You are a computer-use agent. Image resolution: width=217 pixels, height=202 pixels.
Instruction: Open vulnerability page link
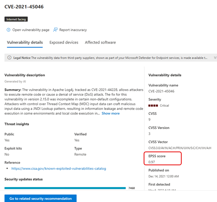click(31, 30)
